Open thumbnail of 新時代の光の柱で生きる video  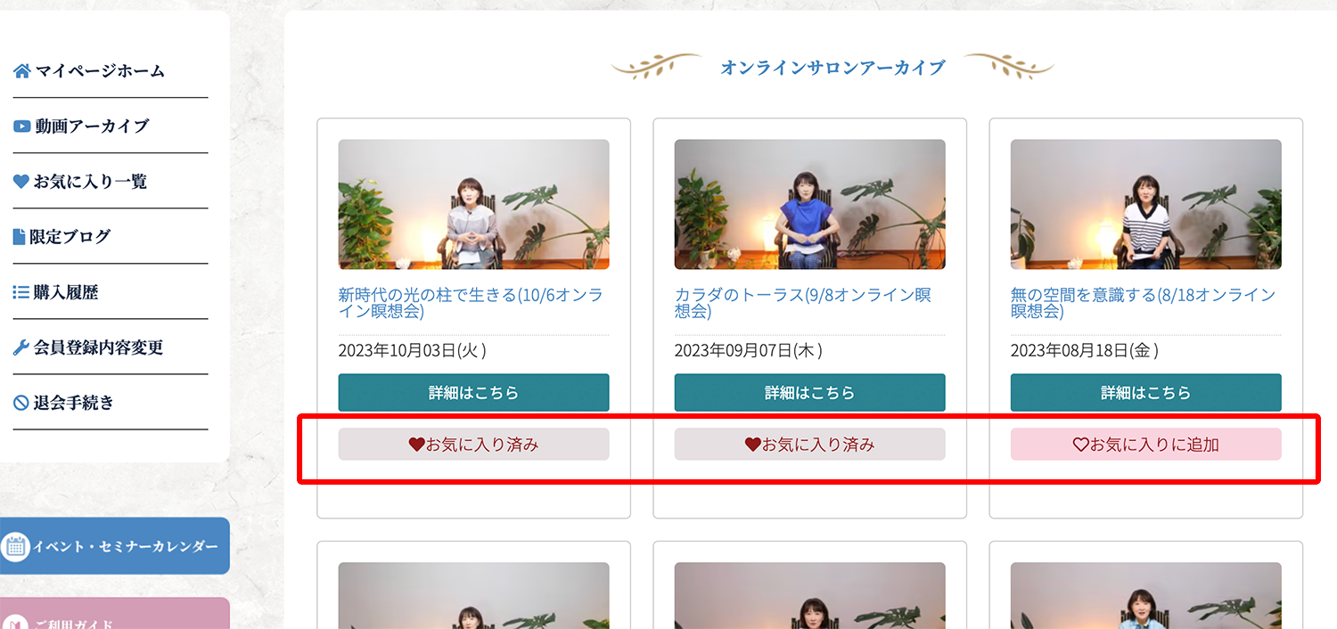[x=473, y=204]
